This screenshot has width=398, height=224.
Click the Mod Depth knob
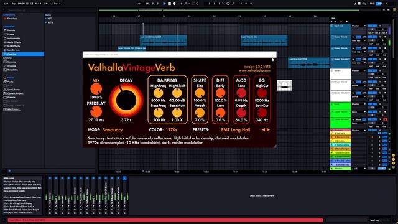click(x=241, y=113)
